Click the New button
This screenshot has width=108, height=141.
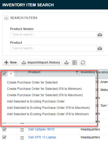pos(11,62)
